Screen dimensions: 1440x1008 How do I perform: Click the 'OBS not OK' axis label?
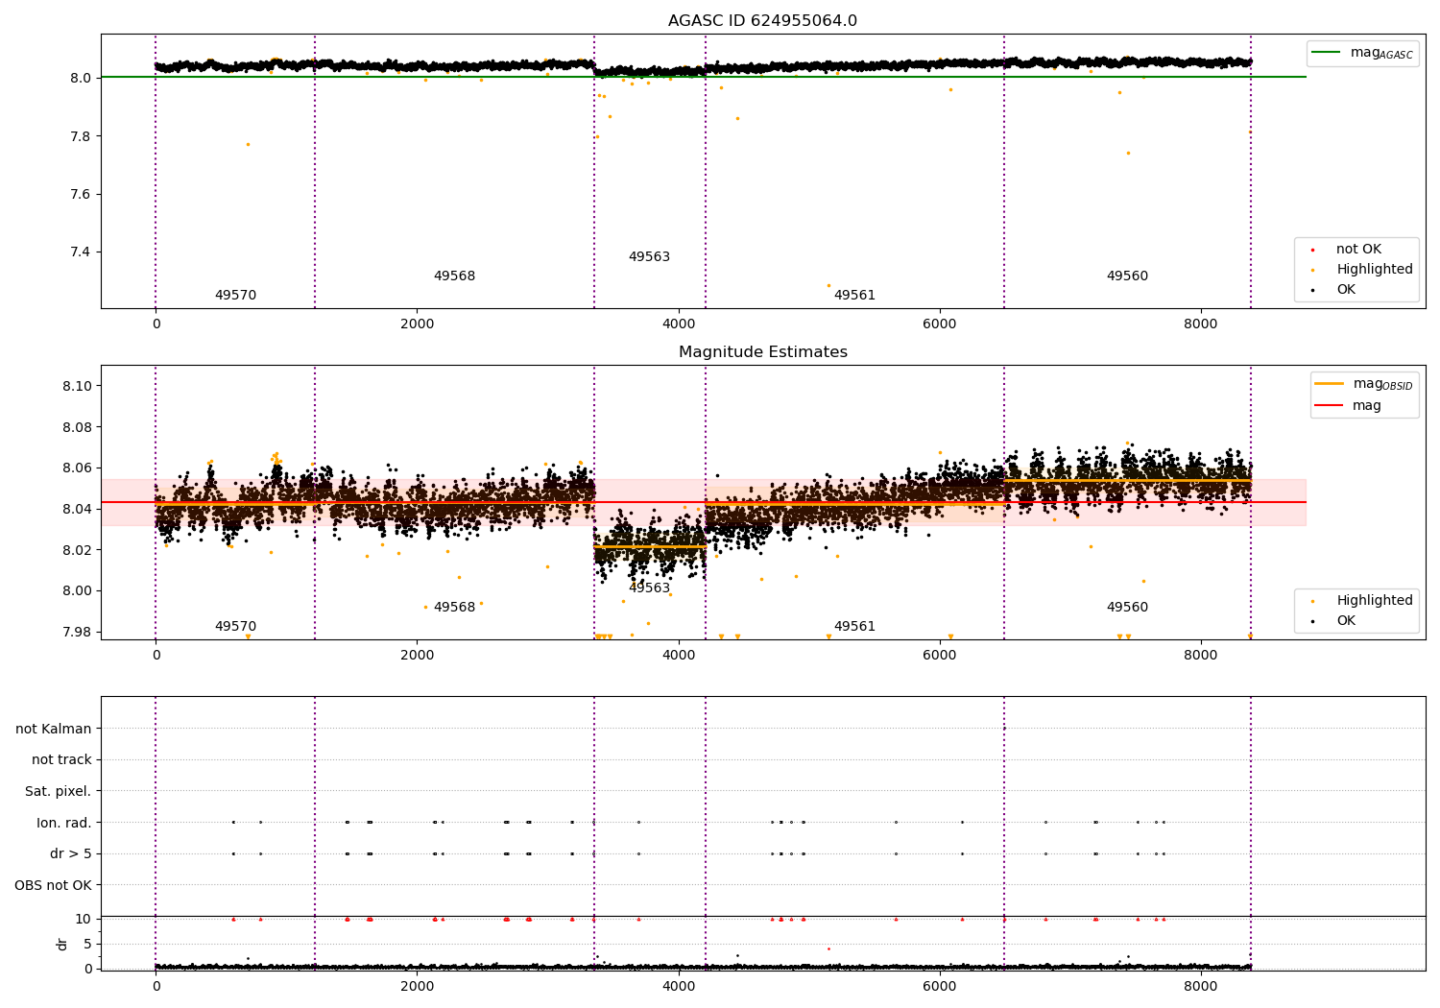53,885
